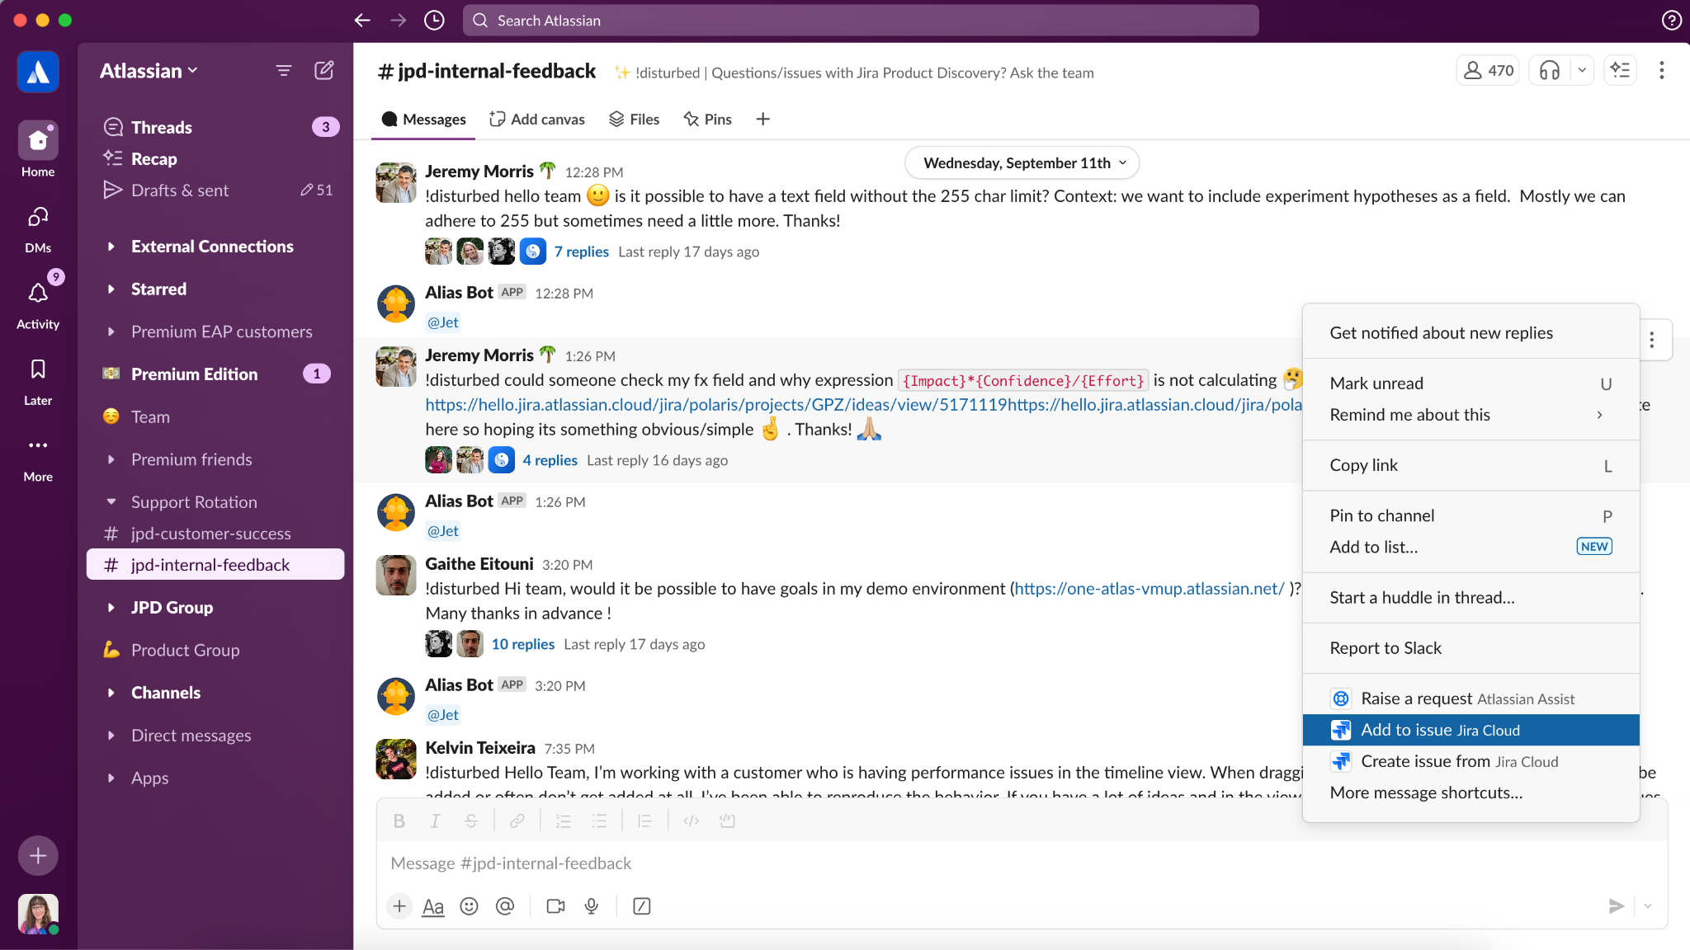Click the 470 members button
Viewport: 1690px width, 950px height.
point(1488,71)
